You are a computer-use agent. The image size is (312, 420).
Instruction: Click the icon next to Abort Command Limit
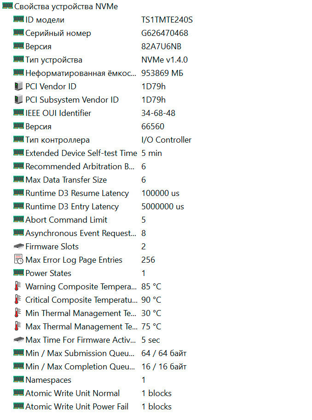18,219
